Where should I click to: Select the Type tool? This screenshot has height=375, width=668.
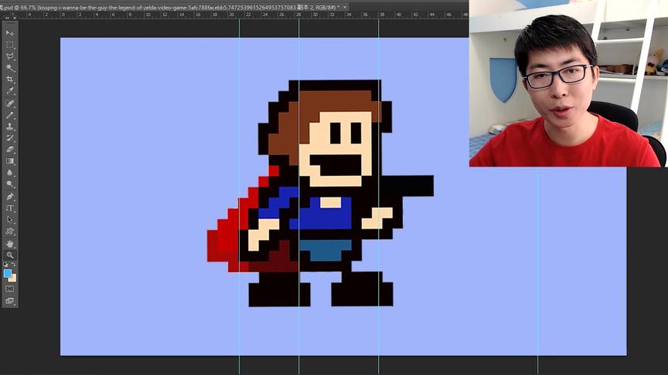pyautogui.click(x=10, y=208)
